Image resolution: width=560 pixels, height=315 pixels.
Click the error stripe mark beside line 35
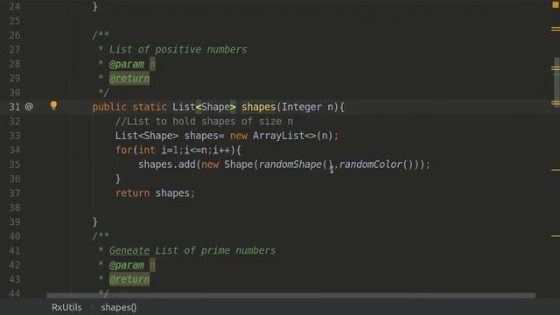[556, 170]
